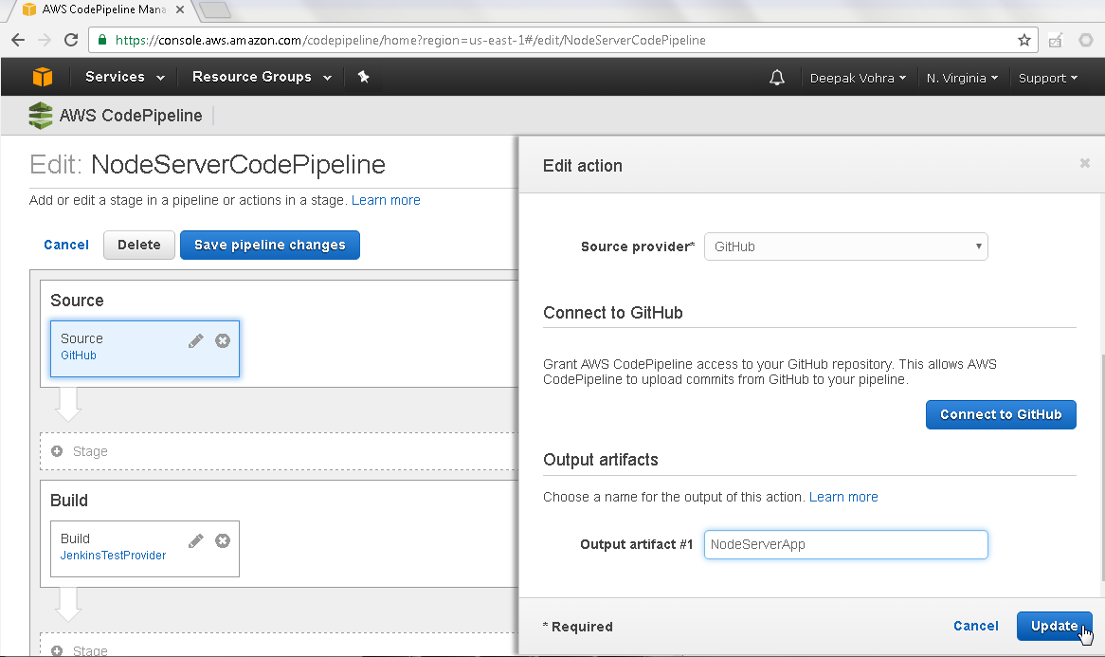1105x657 pixels.
Task: Bookmark this page with the star
Action: [x=1023, y=40]
